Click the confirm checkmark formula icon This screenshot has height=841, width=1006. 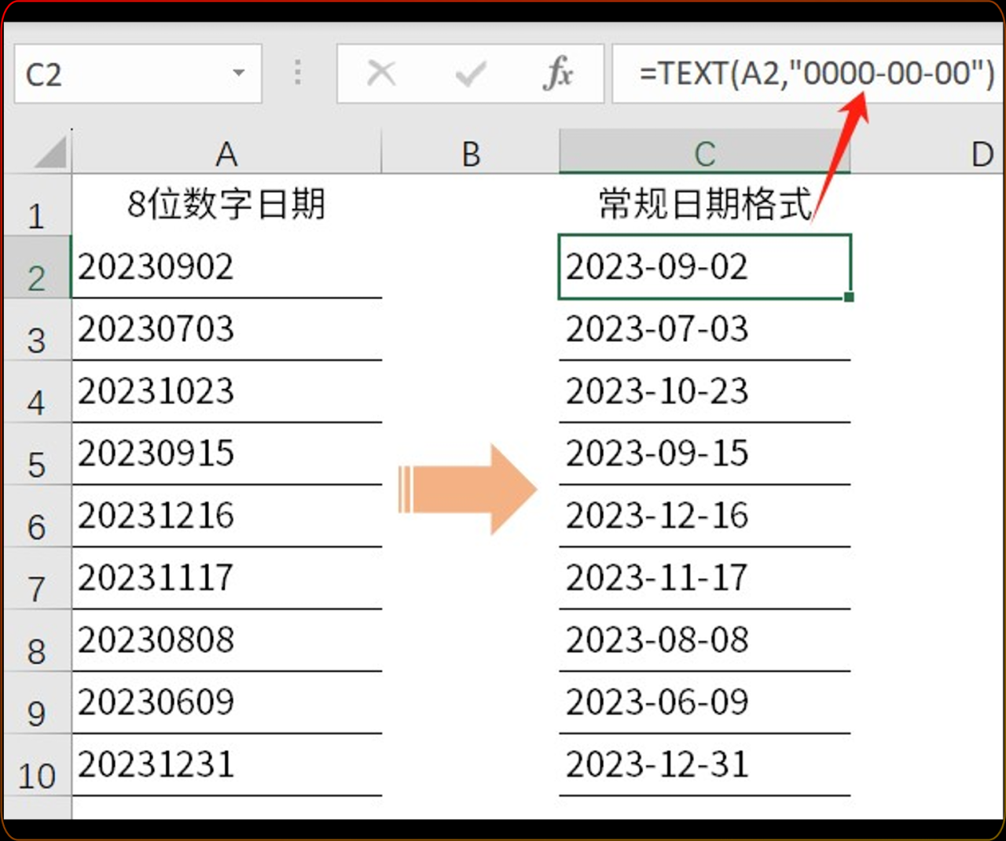tap(470, 75)
